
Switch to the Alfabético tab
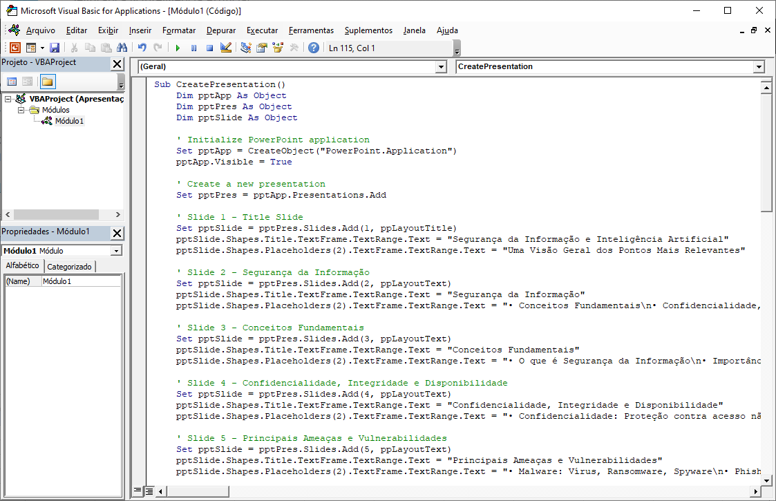[x=22, y=265]
